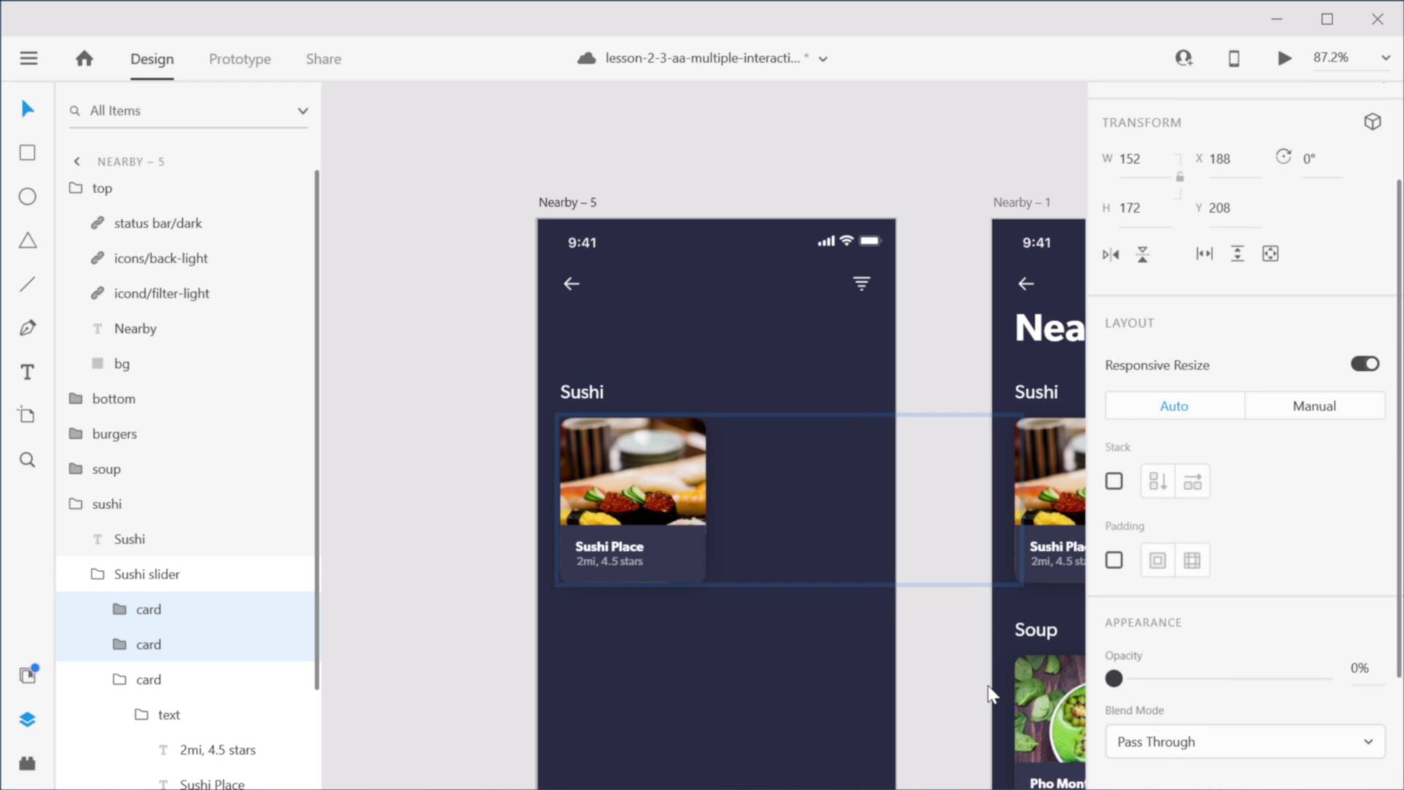Go back from NEARBY – 5 layers
Image resolution: width=1404 pixels, height=790 pixels.
point(77,162)
